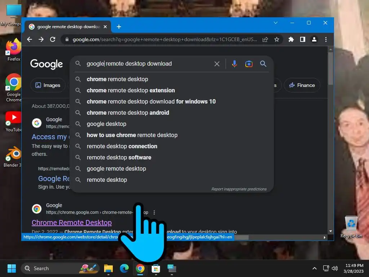Click Google favicon of first result
The image size is (369, 277).
tap(37, 123)
